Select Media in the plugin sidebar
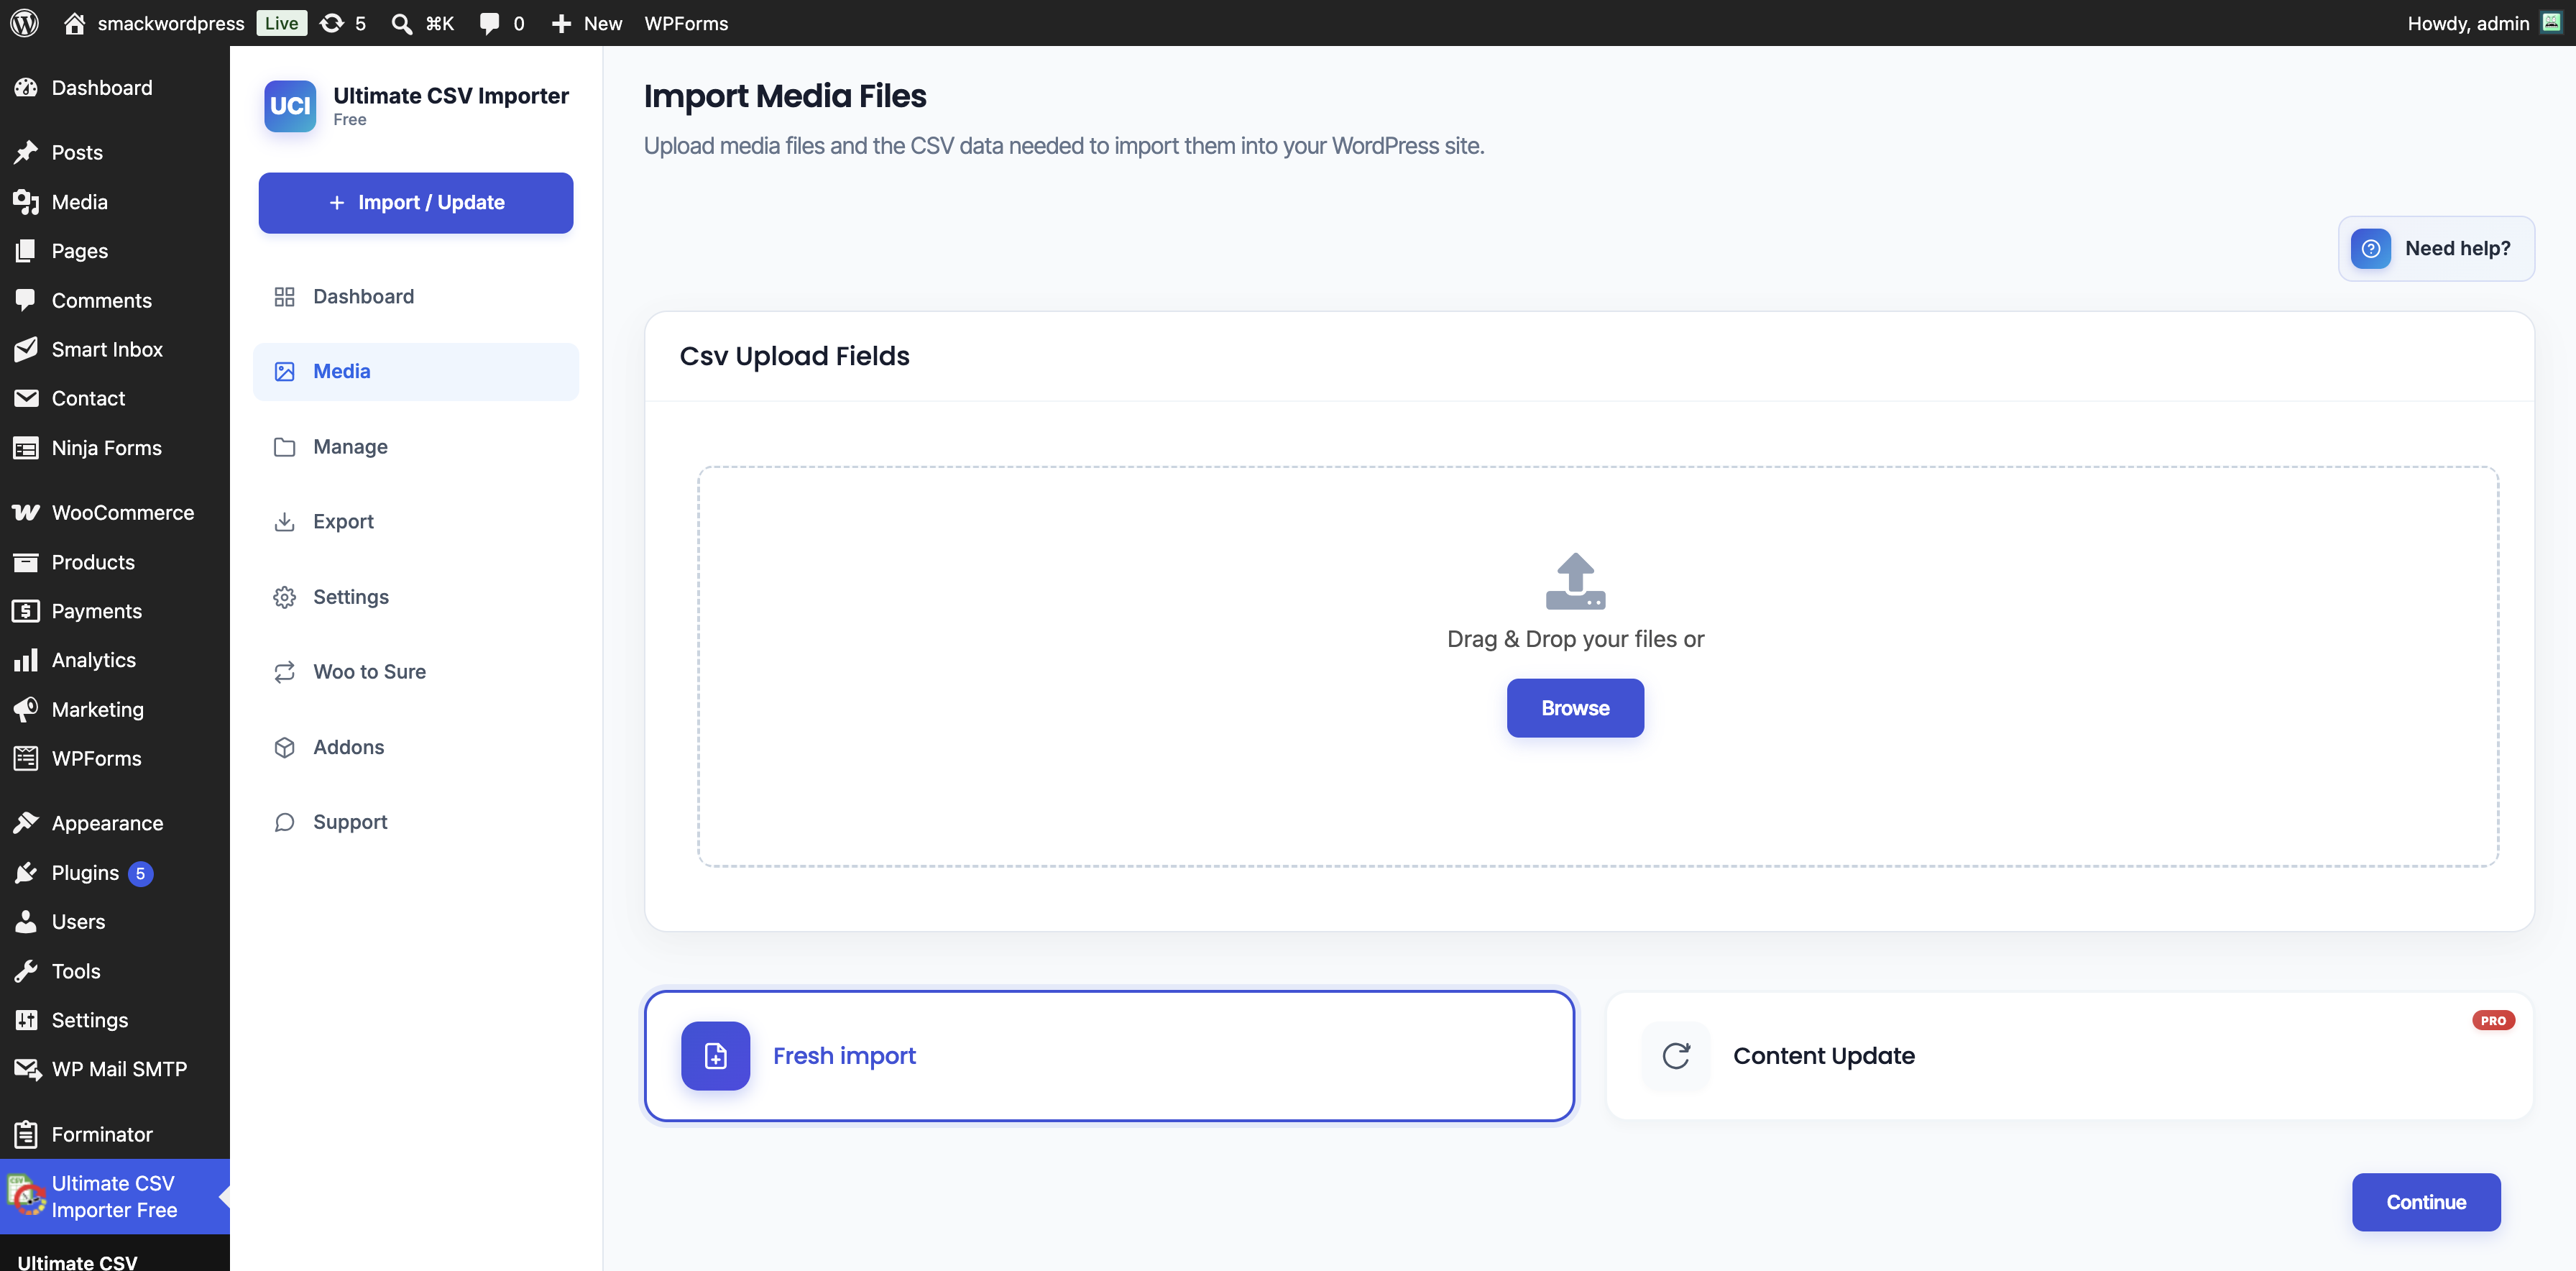 coord(416,371)
